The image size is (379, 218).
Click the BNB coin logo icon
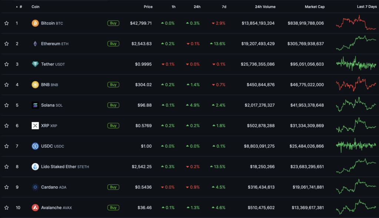click(x=35, y=85)
